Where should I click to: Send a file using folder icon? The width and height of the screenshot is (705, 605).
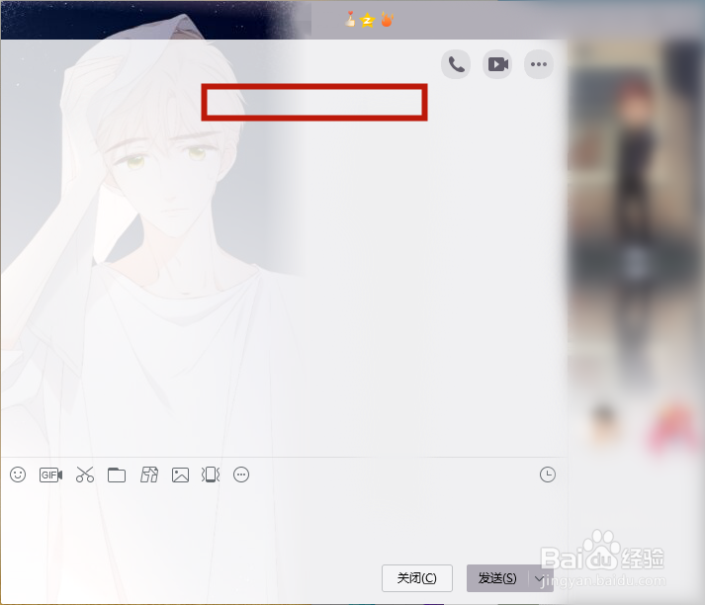[x=117, y=475]
